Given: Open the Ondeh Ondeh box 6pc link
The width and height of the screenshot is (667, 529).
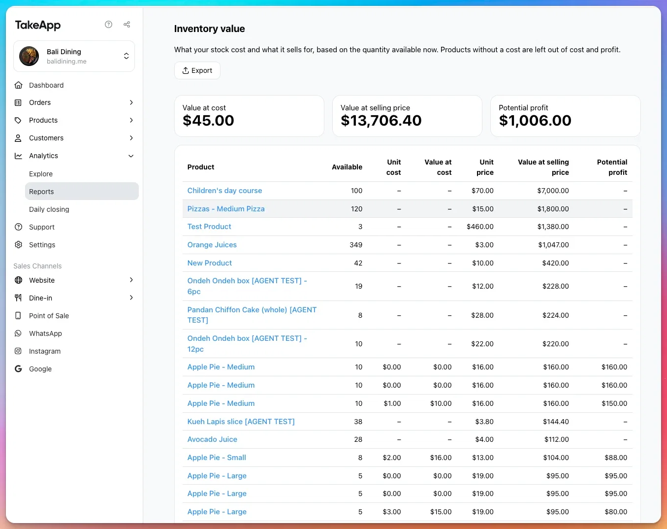Looking at the screenshot, I should 247,286.
